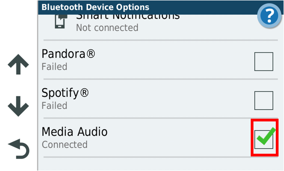Click the Not connected status text
This screenshot has height=171, width=284.
(107, 28)
